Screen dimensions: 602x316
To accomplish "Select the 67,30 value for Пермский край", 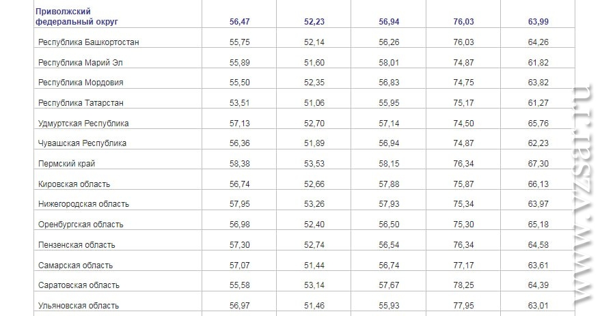I will (538, 163).
